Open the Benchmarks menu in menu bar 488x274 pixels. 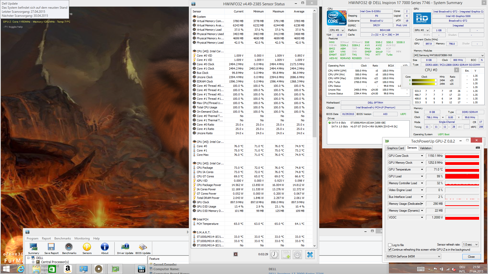[x=63, y=238]
